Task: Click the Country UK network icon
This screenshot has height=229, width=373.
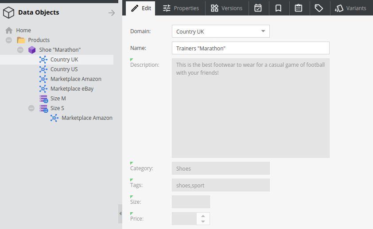Action: pyautogui.click(x=43, y=60)
